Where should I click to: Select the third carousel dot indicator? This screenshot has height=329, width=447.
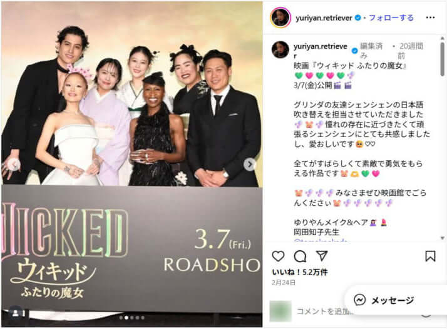132,318
